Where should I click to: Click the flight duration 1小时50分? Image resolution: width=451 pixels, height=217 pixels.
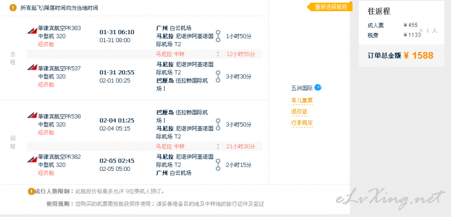(x=238, y=37)
